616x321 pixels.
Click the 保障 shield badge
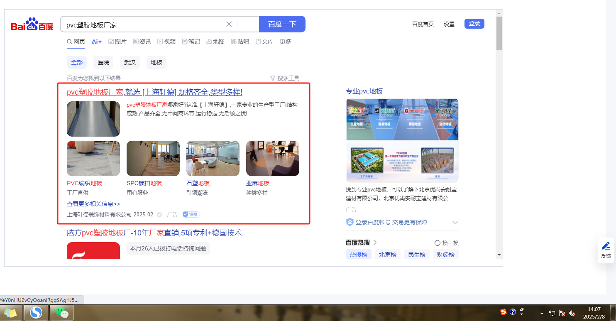[191, 214]
